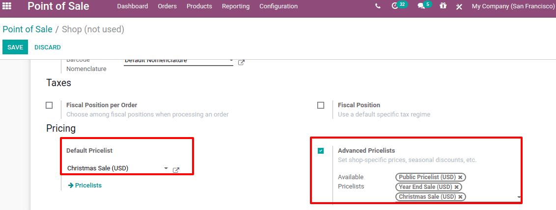Expand the Default Pricelist dropdown arrow
Image resolution: width=556 pixels, height=210 pixels.
click(x=166, y=168)
